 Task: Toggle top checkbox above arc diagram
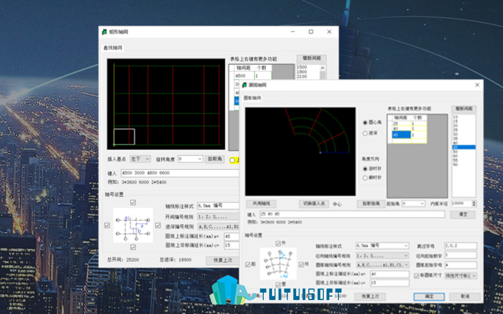(x=278, y=243)
